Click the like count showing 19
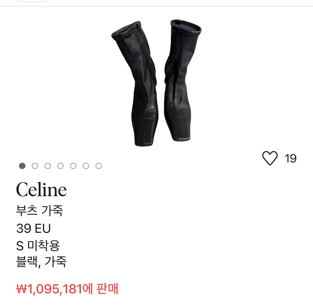The height and width of the screenshot is (308, 313). click(x=291, y=159)
